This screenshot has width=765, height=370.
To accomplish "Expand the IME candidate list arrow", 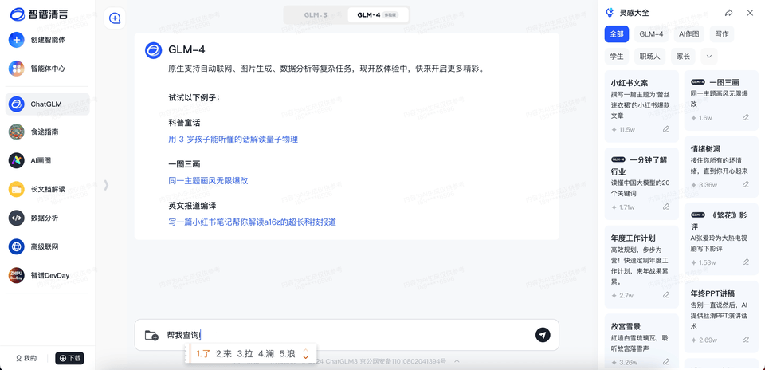I will coord(305,353).
